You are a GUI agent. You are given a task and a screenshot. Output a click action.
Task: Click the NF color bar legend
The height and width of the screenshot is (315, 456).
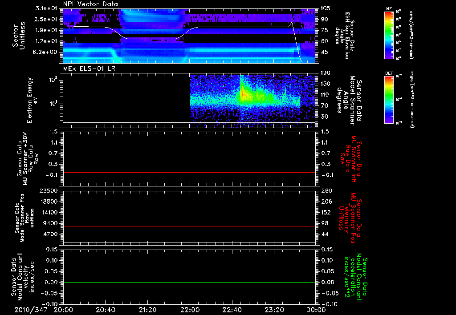point(389,35)
